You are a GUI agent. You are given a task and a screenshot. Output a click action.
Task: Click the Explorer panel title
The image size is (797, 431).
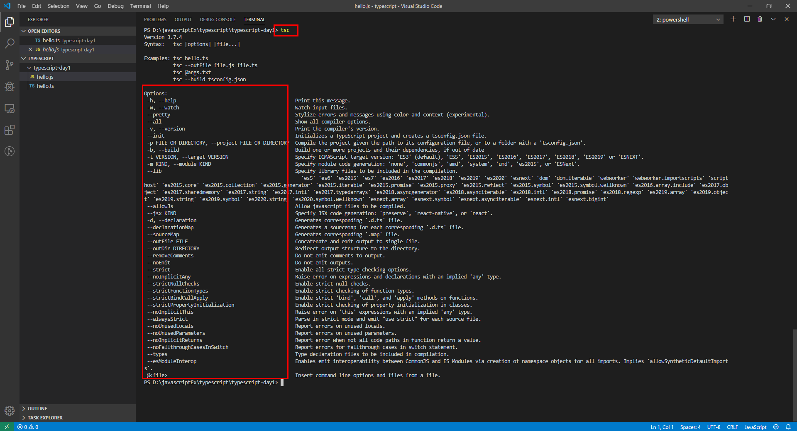[38, 19]
